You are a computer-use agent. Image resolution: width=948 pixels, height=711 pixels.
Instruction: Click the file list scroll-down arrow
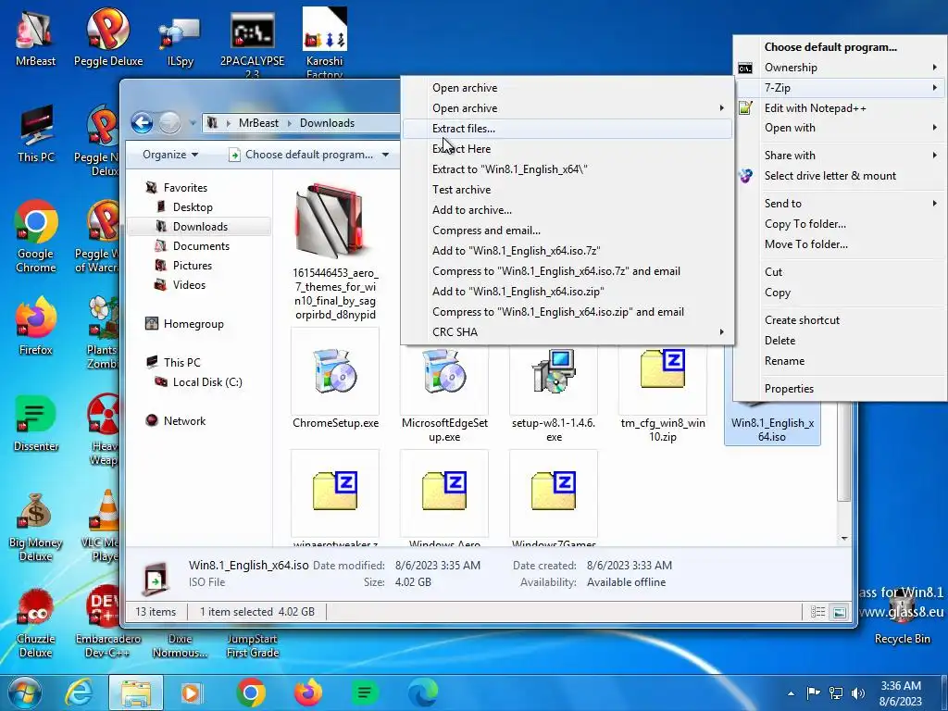[x=844, y=538]
